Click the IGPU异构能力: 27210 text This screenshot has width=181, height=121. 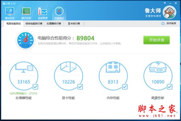(x=23, y=93)
